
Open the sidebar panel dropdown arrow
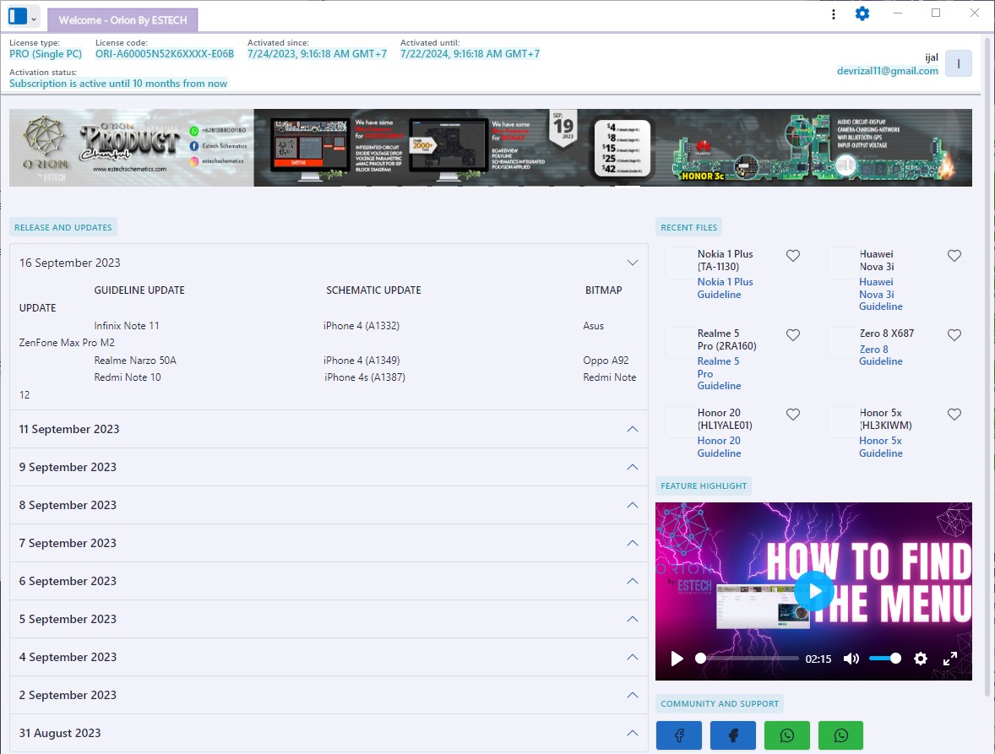tap(34, 18)
